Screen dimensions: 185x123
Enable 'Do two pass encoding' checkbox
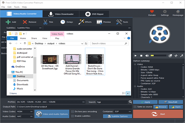pyautogui.click(x=72, y=111)
